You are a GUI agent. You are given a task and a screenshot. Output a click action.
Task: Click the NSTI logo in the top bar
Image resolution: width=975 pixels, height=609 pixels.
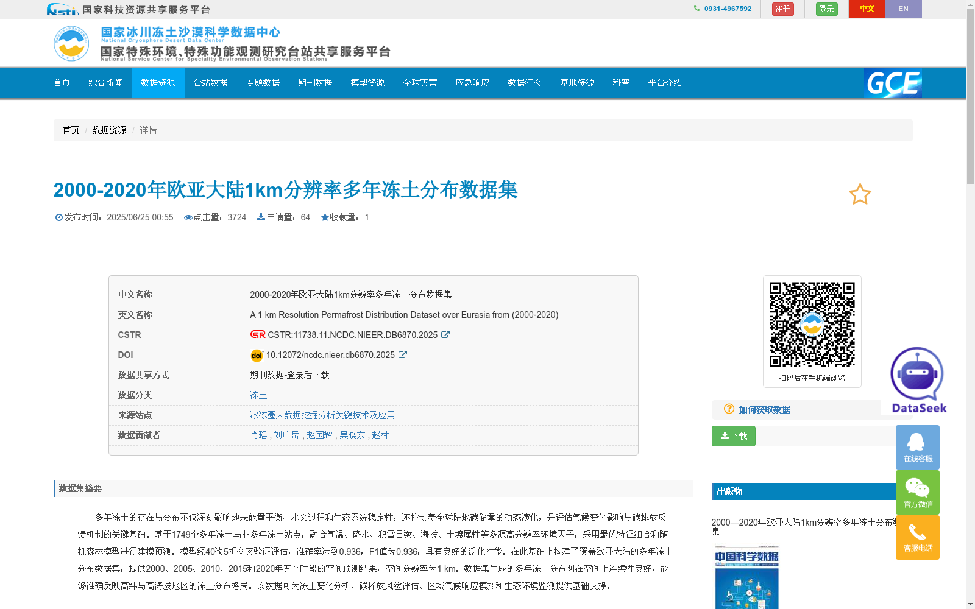(x=62, y=9)
